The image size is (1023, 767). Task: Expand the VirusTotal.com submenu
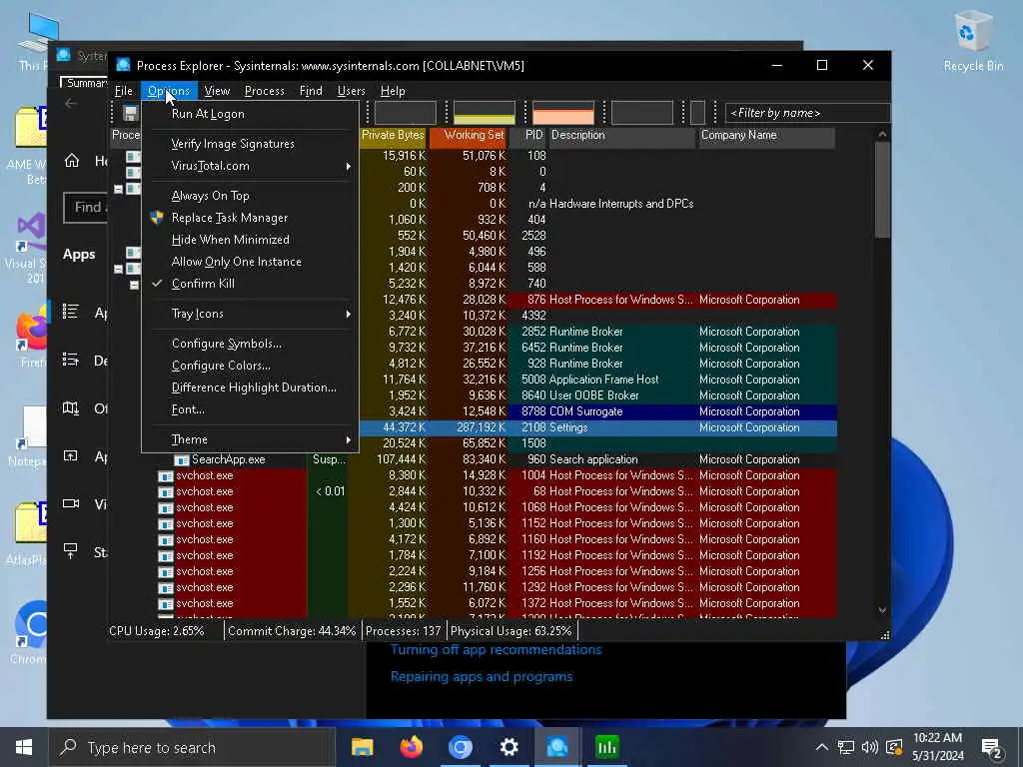pyautogui.click(x=250, y=166)
